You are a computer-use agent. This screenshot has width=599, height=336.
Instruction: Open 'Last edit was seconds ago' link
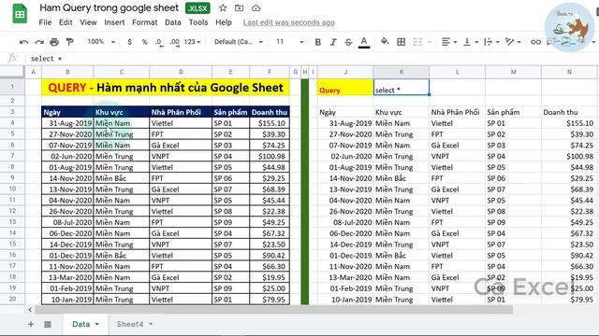tap(289, 22)
